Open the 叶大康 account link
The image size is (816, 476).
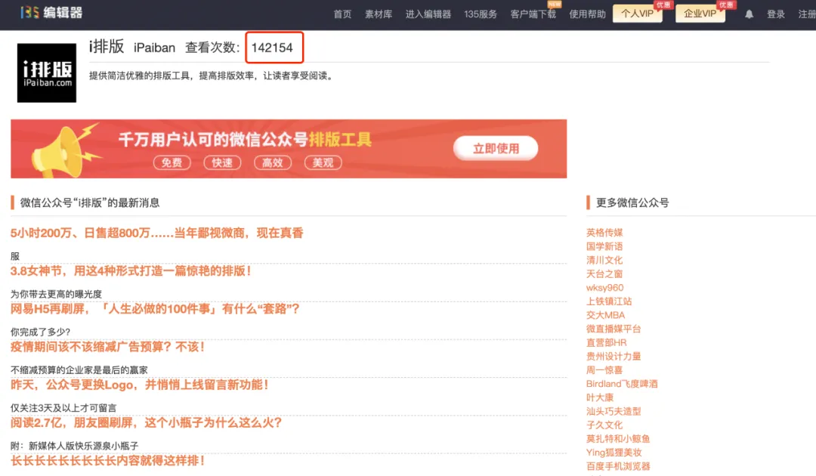coord(599,397)
